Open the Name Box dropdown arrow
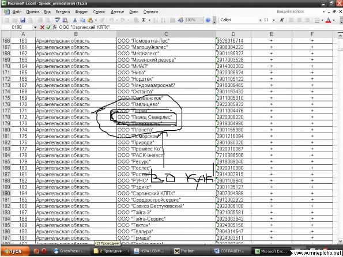This screenshot has height=257, width=343. (35, 27)
